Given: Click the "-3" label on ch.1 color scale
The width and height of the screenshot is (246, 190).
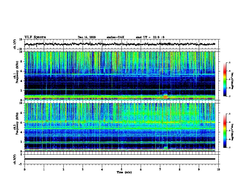Looking at the screenshot, I should (229, 63).
